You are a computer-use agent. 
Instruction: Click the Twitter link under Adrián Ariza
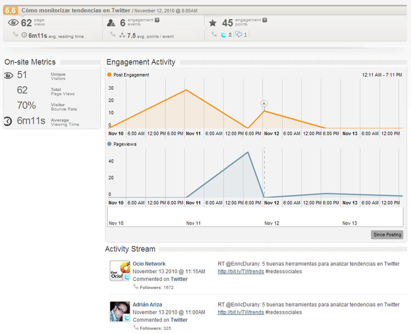[179, 320]
